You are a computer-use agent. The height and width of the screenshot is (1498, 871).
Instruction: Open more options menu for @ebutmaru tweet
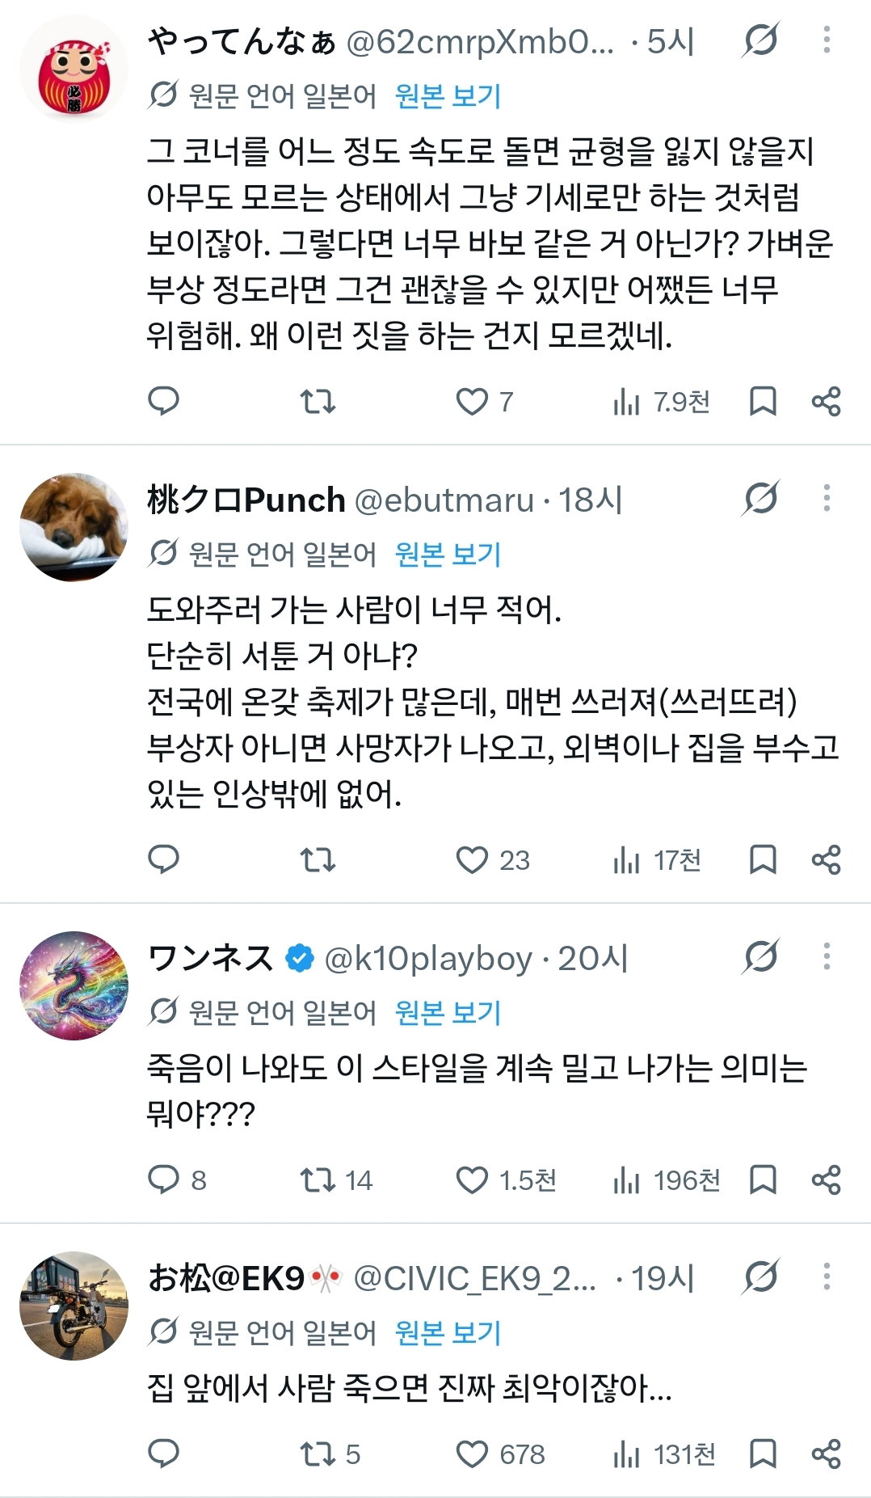826,499
